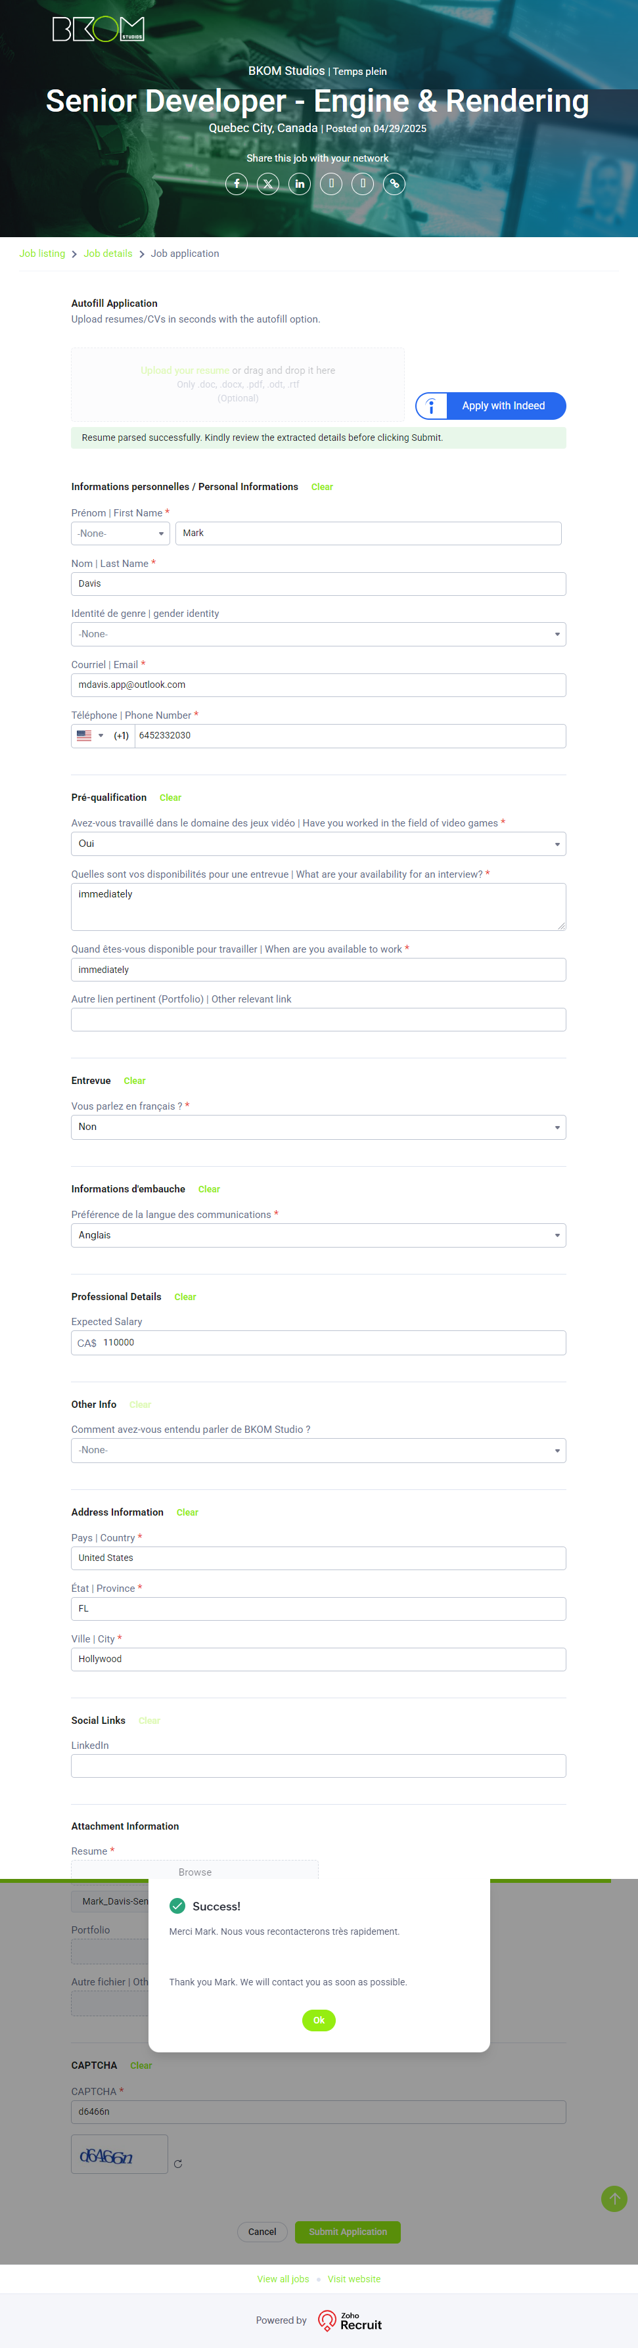Open the gender identity dropdown
638x2348 pixels.
318,635
